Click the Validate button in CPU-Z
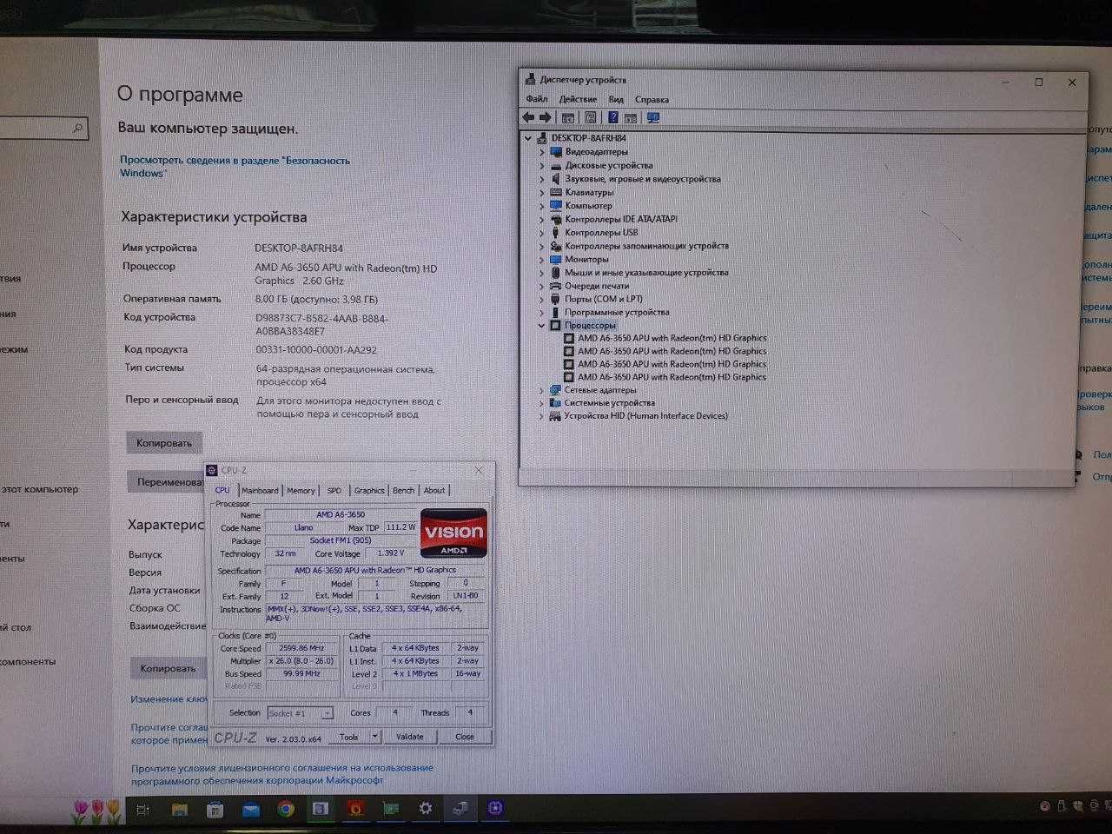1112x834 pixels. click(410, 736)
